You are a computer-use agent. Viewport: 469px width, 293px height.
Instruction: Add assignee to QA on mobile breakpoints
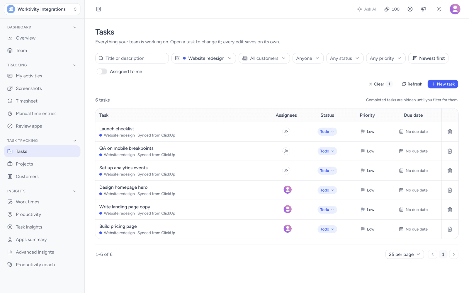286,151
